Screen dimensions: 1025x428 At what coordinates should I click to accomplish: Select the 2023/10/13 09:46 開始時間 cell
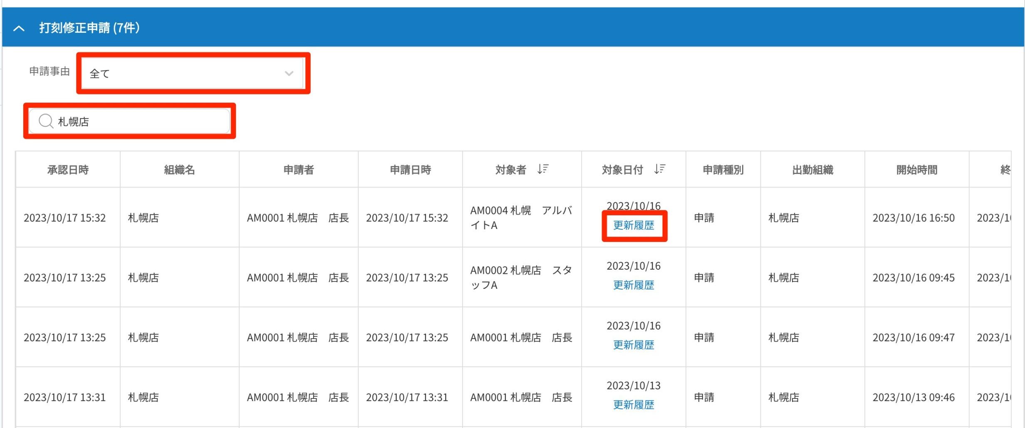tap(914, 398)
